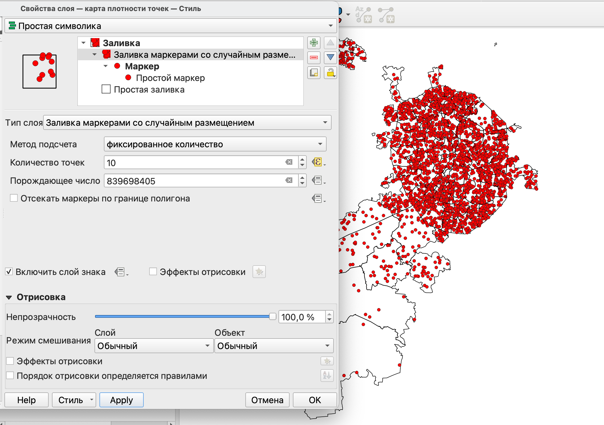Viewport: 604px width, 425px height.
Task: Enable Порядок отрисовки определяется правилами checkbox
Action: tap(10, 376)
